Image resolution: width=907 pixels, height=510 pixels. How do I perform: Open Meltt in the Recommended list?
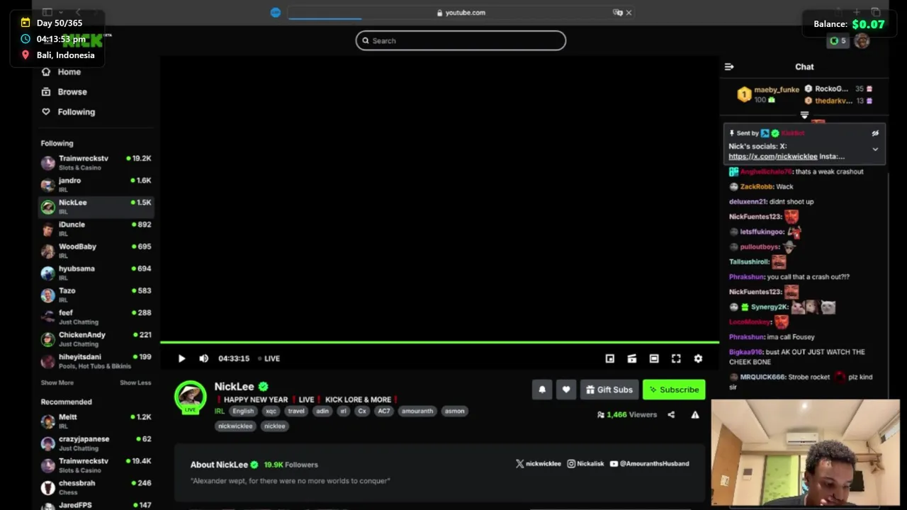tap(96, 421)
